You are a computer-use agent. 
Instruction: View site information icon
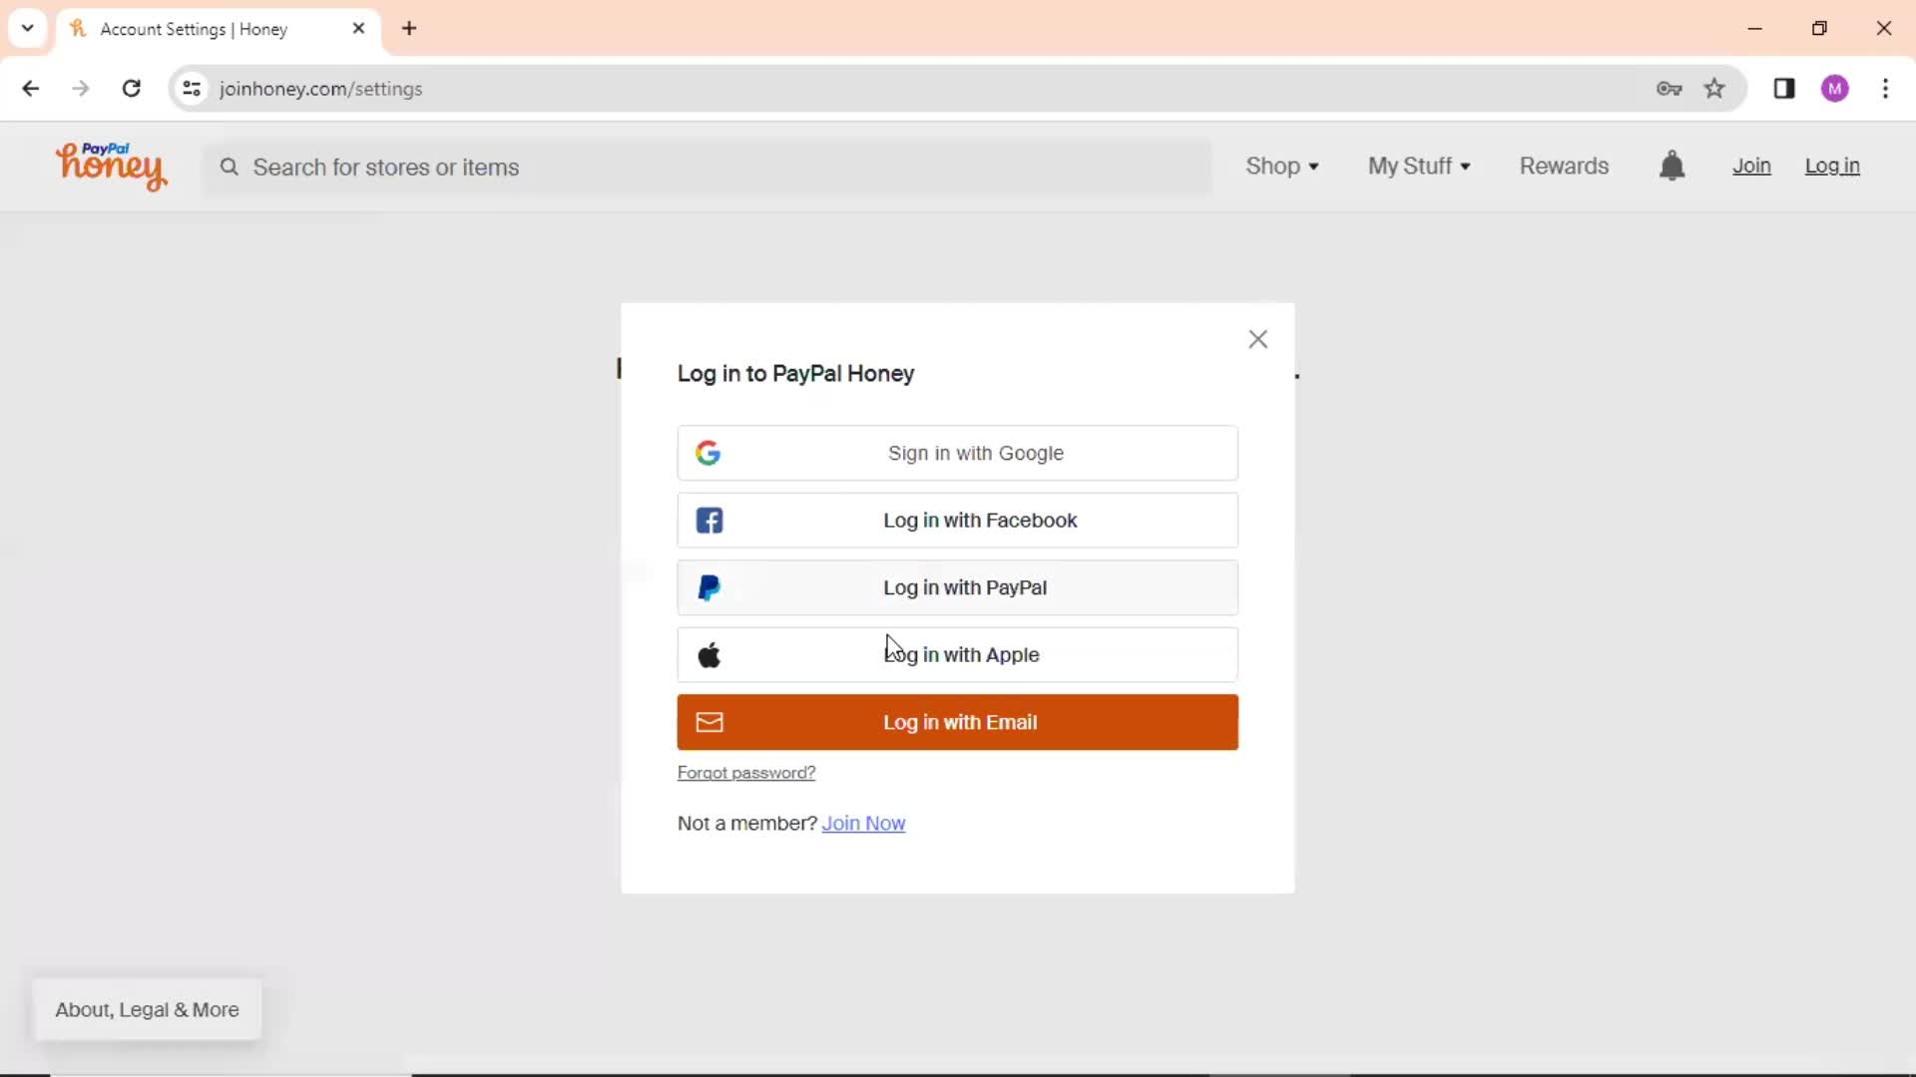coord(192,89)
